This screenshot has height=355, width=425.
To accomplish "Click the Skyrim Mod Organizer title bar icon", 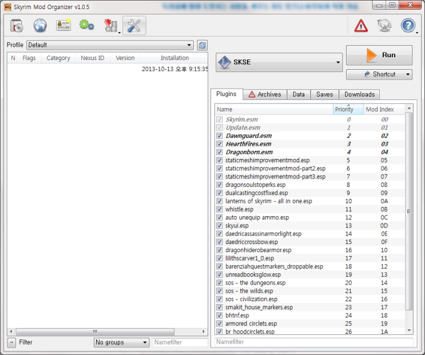I will click(x=7, y=7).
